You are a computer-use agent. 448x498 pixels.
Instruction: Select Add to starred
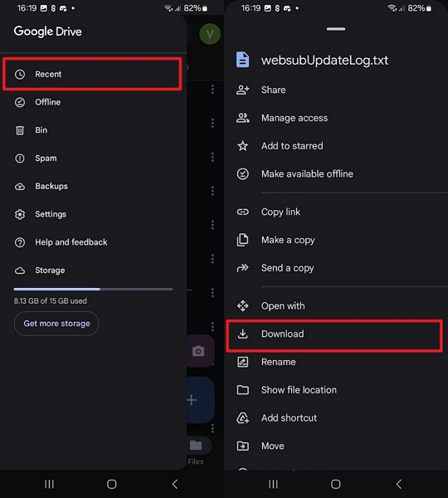336,146
